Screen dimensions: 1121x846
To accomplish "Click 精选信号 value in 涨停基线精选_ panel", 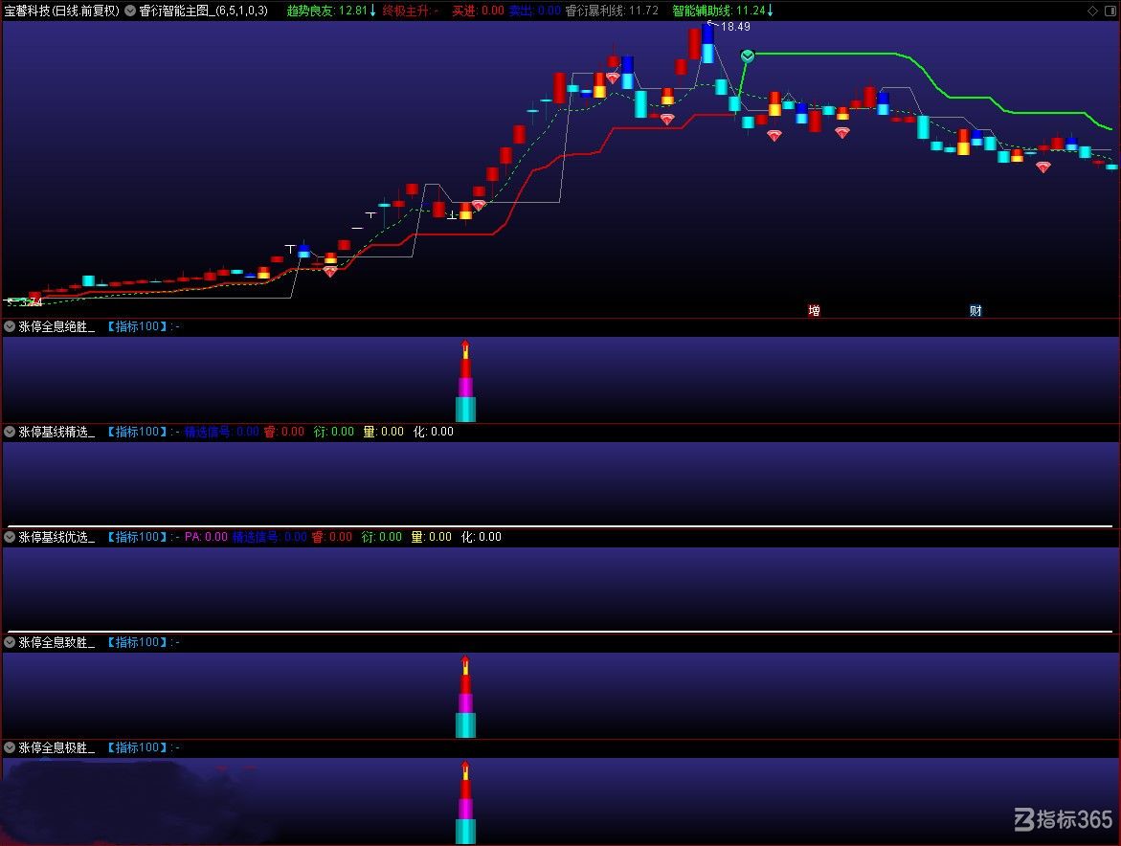I will click(x=222, y=432).
